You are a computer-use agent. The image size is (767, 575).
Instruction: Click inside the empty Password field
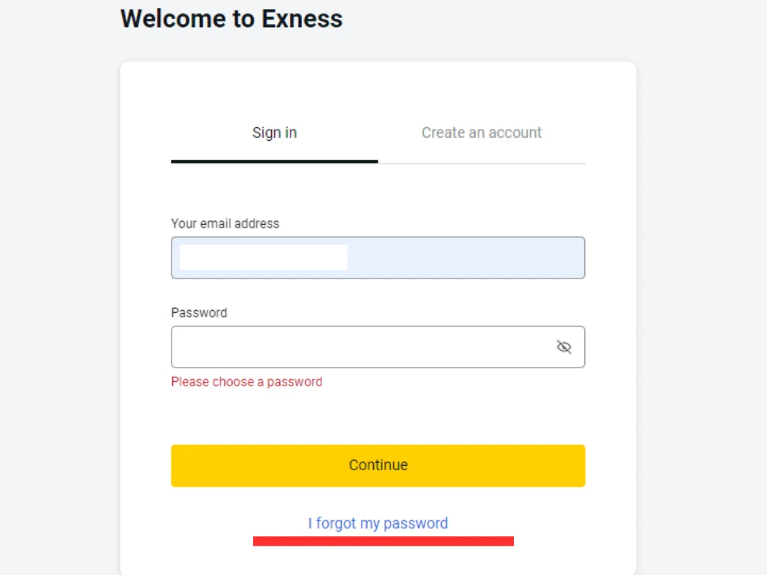(x=360, y=347)
